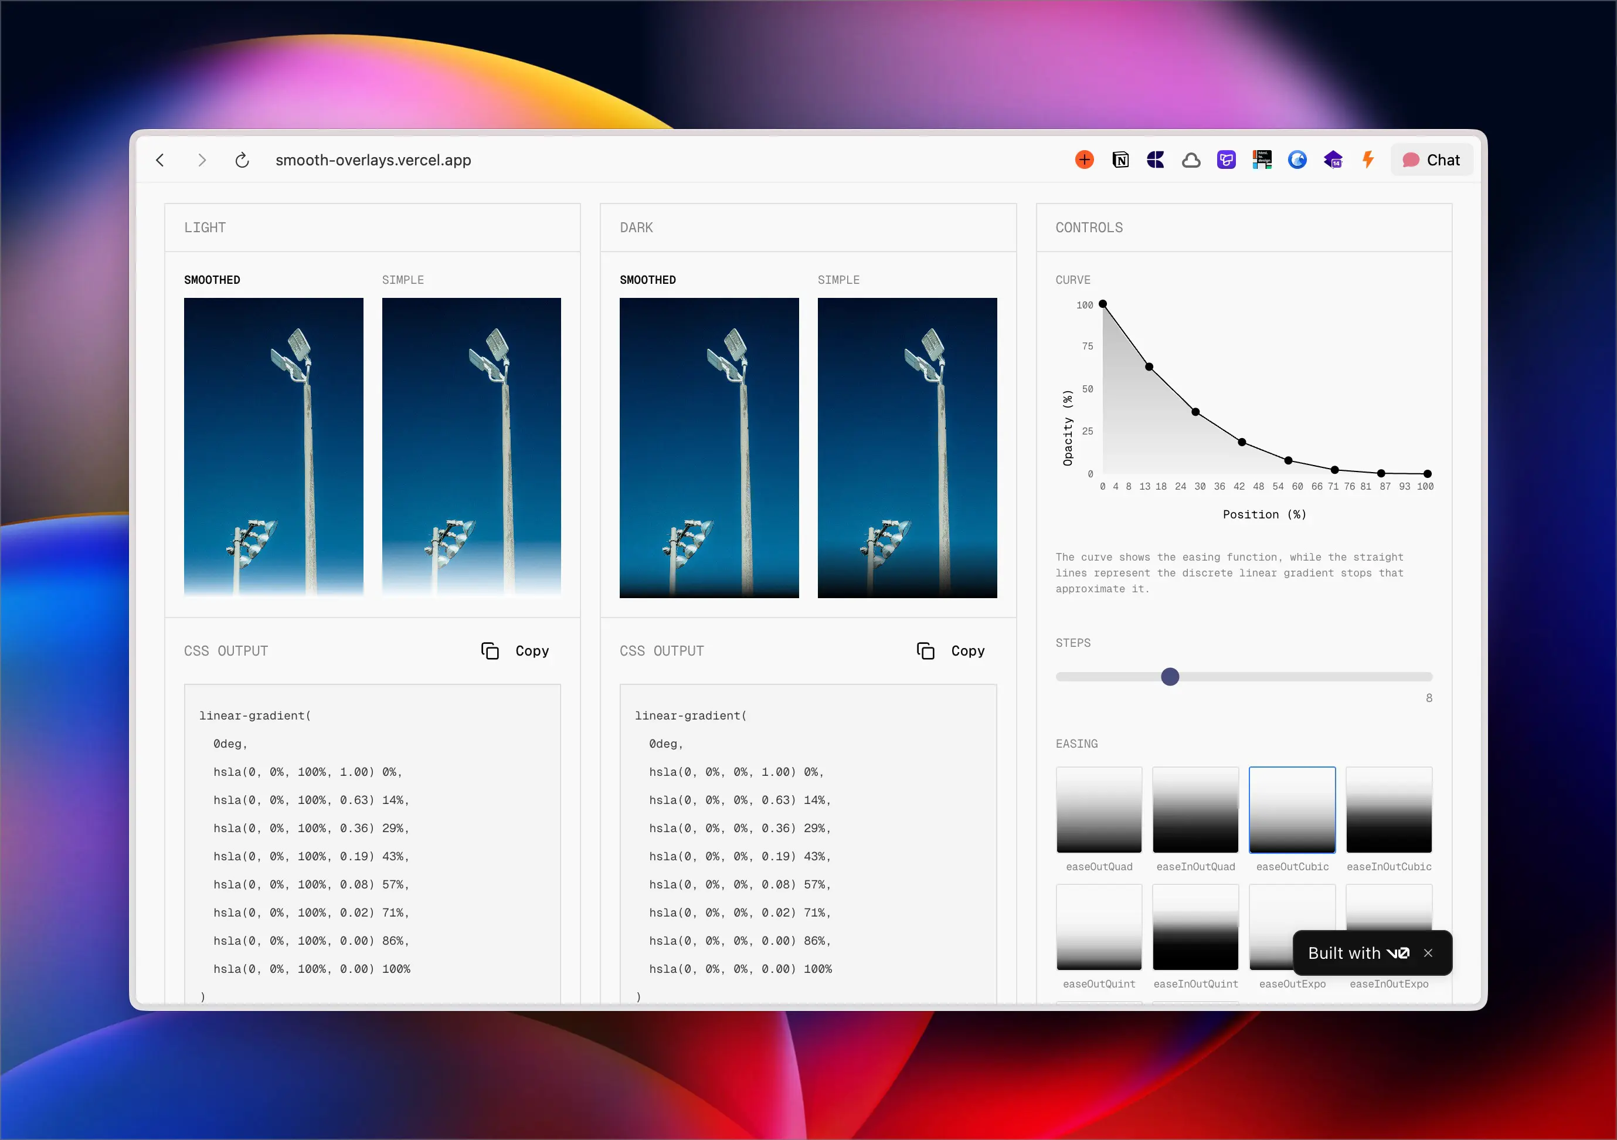Reload the page with refresh icon

pyautogui.click(x=242, y=160)
